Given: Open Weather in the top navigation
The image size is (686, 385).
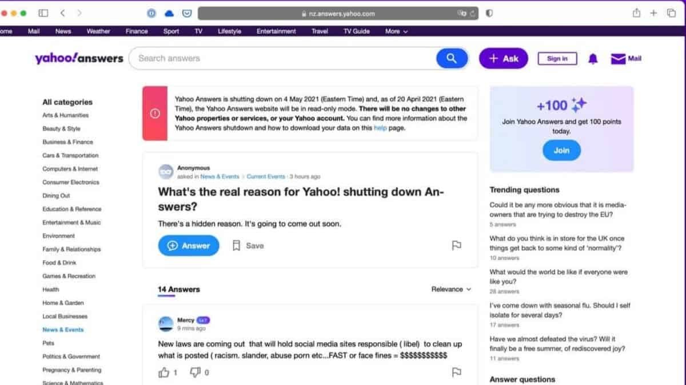Looking at the screenshot, I should tap(98, 31).
